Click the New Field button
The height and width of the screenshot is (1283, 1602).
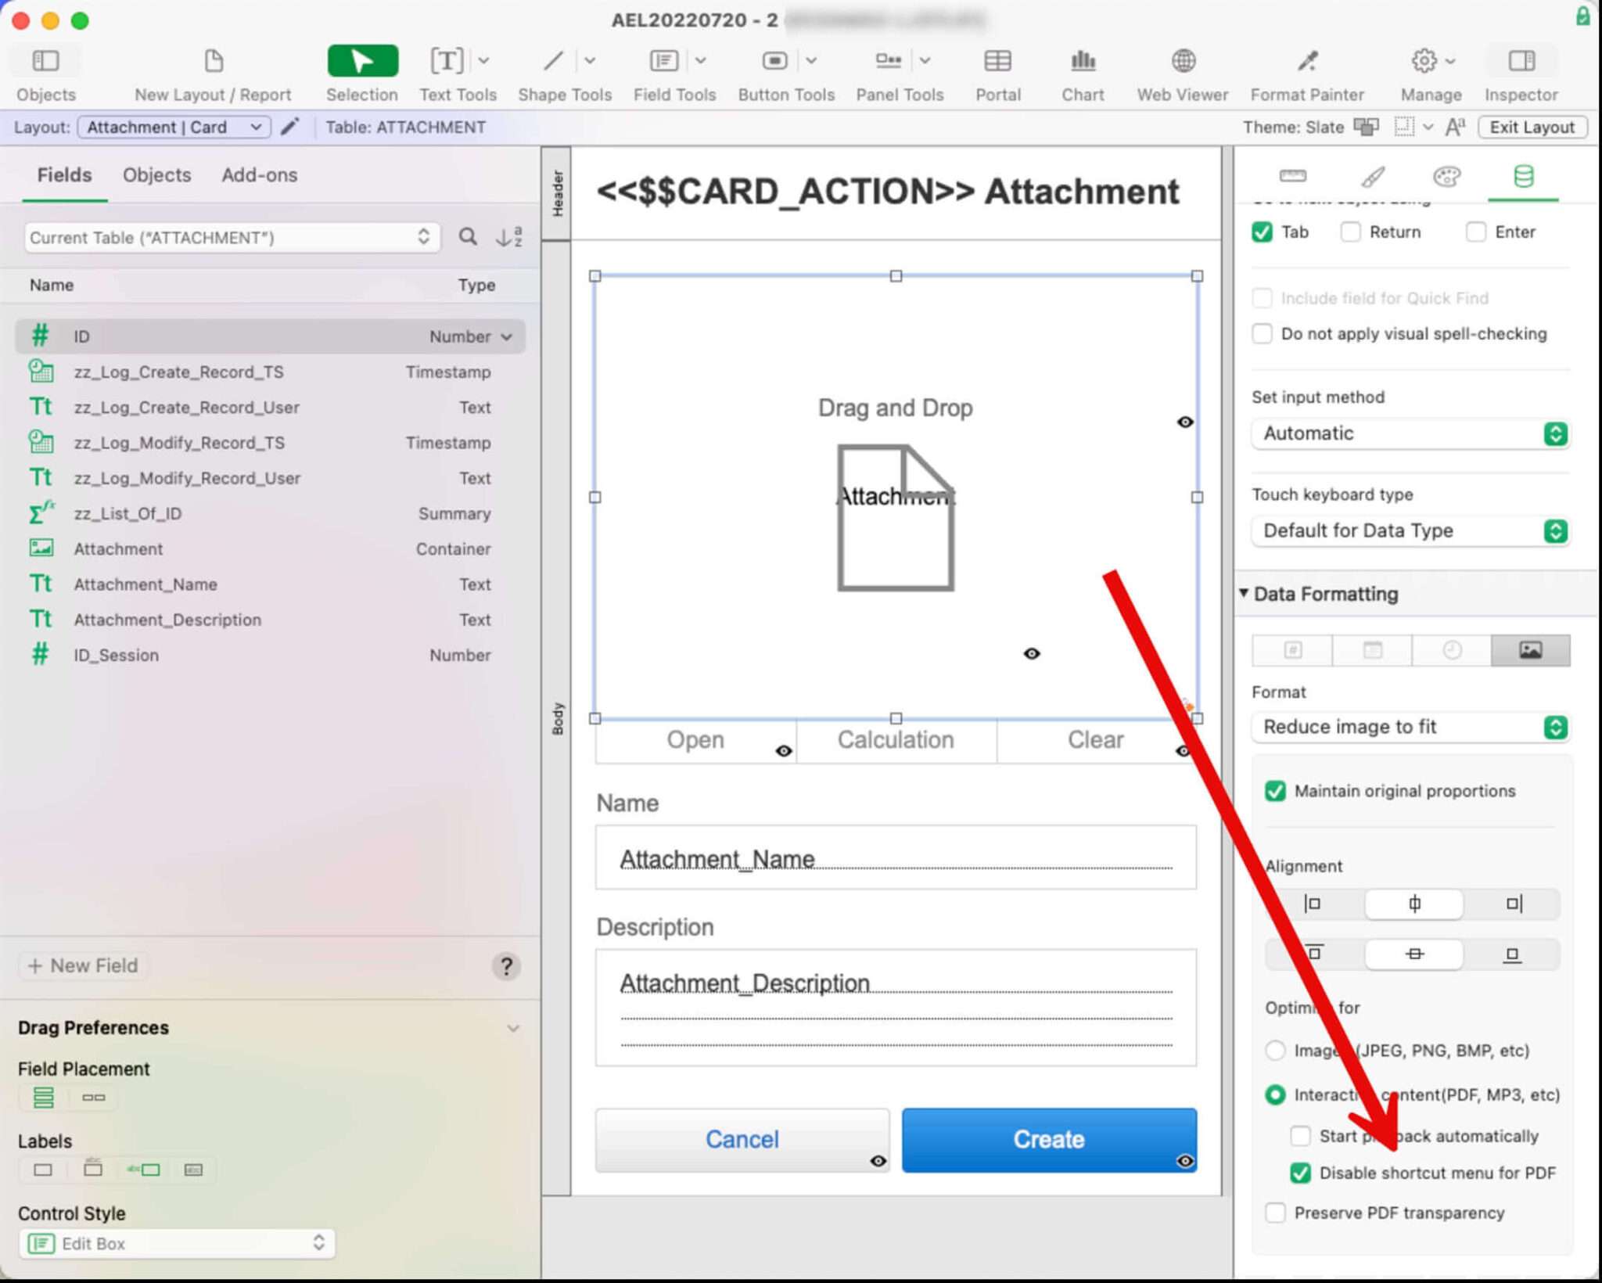click(x=81, y=965)
